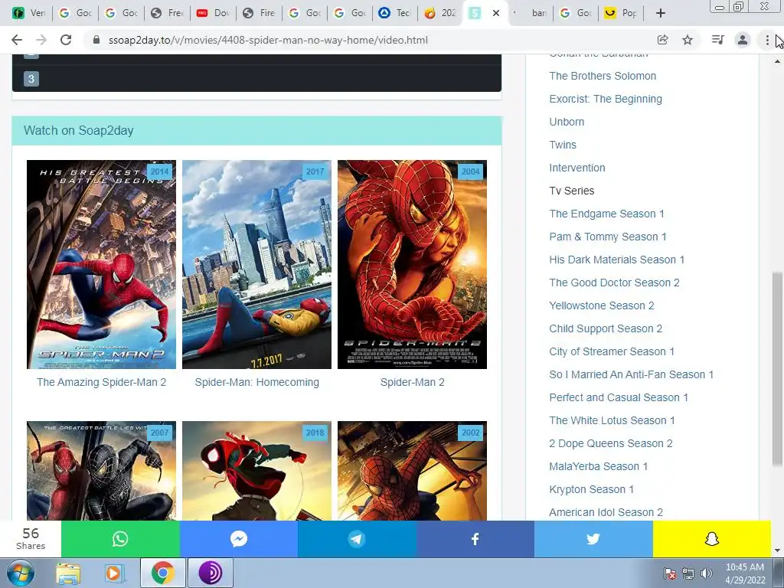Switch to the 'Dov' tab

coord(213,13)
